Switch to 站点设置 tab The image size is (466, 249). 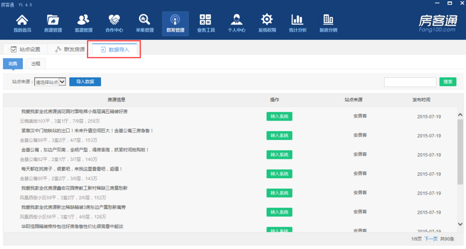click(x=25, y=49)
